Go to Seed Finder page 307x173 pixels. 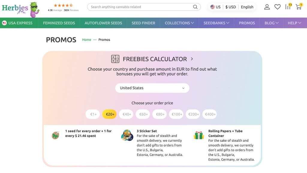(x=143, y=23)
